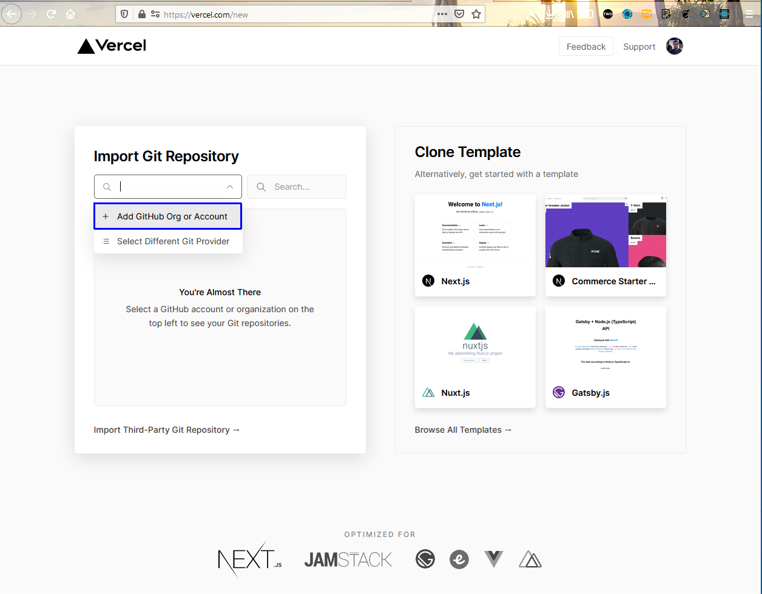Open page actions three-dot menu
This screenshot has height=594, width=762.
click(x=442, y=14)
